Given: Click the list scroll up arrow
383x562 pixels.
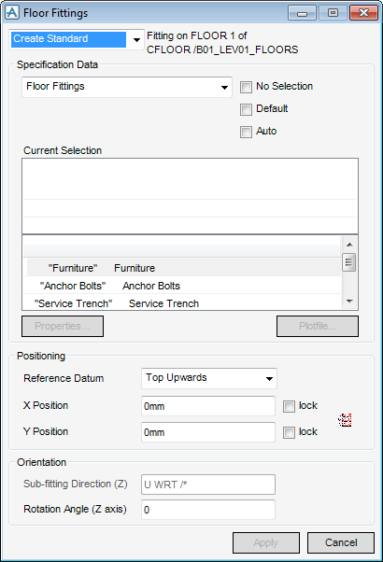Looking at the screenshot, I should pyautogui.click(x=349, y=245).
